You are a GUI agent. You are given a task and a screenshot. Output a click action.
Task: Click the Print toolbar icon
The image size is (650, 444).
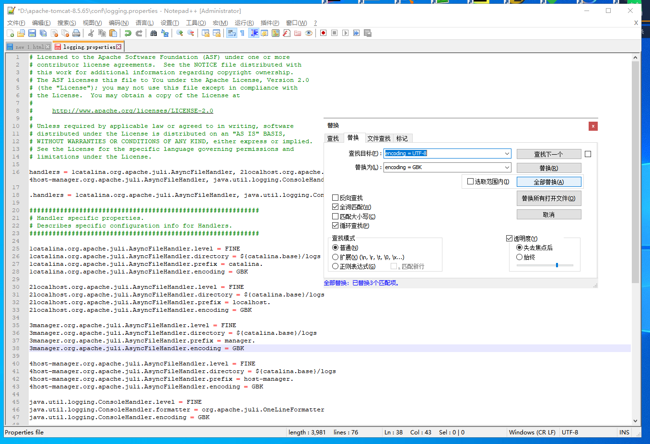coord(76,33)
